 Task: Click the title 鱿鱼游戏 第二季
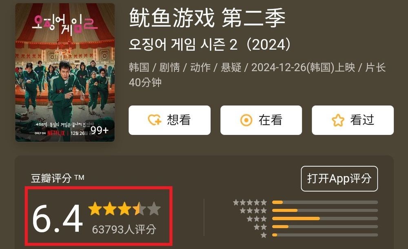207,18
